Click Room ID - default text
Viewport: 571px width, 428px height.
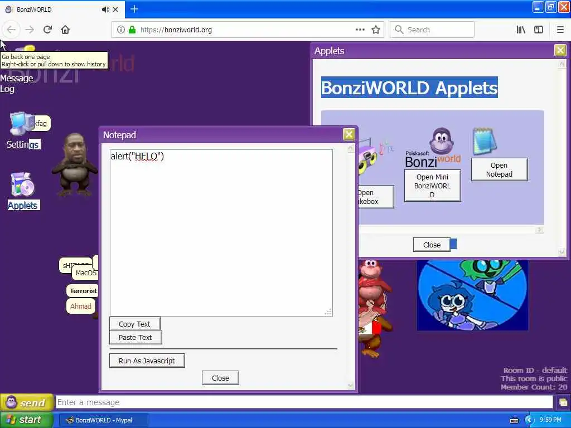click(x=535, y=370)
